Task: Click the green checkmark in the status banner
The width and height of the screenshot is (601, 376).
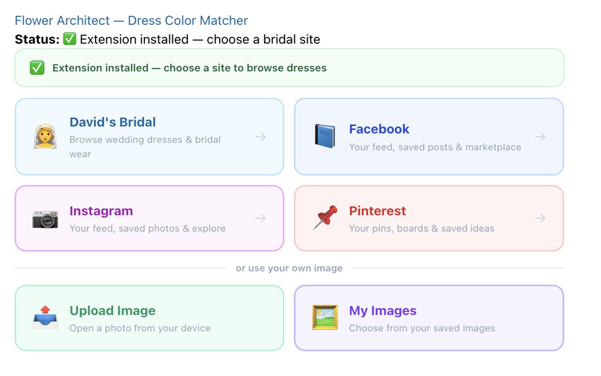Action: [37, 67]
